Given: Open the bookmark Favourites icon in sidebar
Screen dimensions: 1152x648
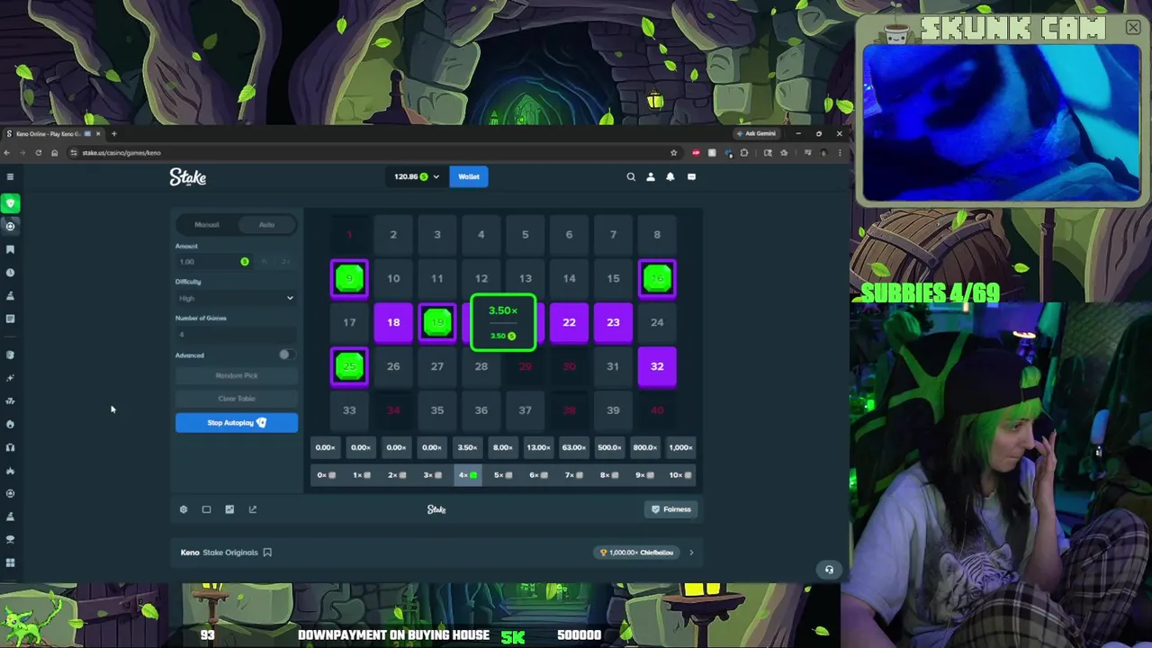Looking at the screenshot, I should pyautogui.click(x=10, y=249).
